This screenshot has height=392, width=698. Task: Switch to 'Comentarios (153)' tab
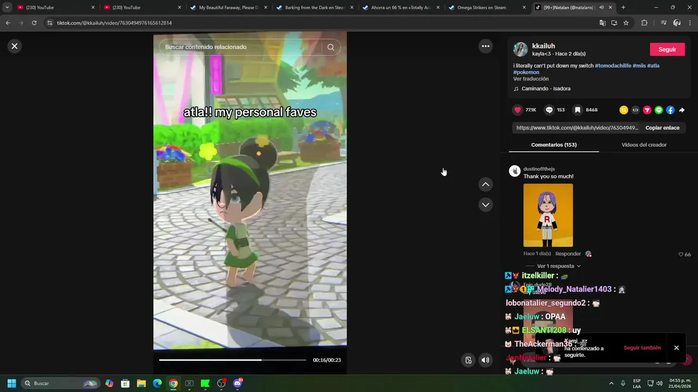point(553,145)
